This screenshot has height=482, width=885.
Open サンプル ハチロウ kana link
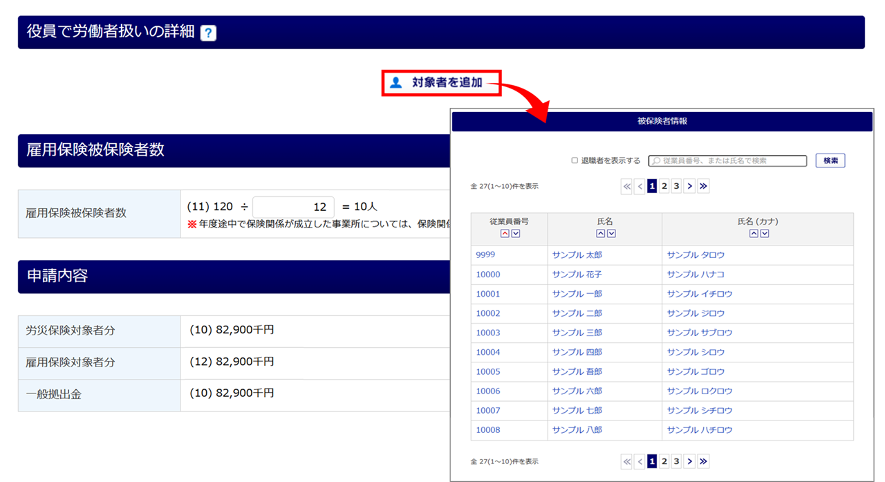click(x=700, y=430)
